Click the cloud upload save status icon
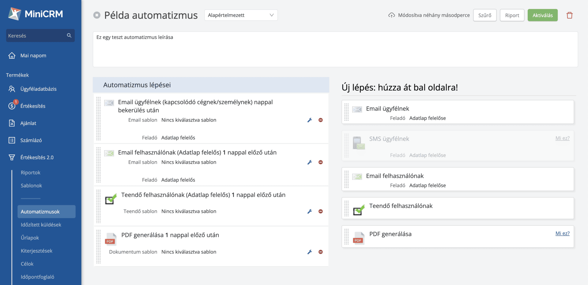 click(x=391, y=15)
